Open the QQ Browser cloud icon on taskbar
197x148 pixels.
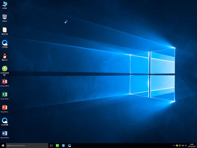click(70, 145)
